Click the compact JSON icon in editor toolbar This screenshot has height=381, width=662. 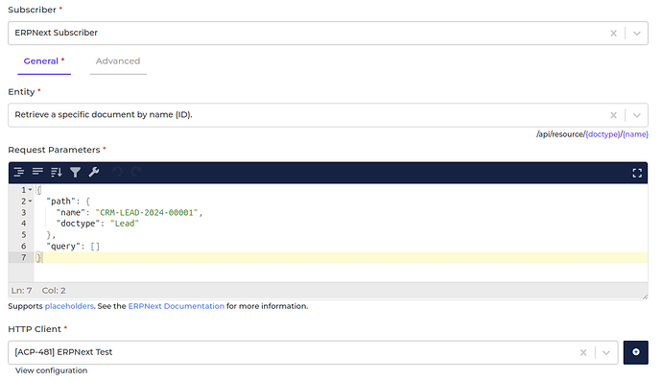37,172
